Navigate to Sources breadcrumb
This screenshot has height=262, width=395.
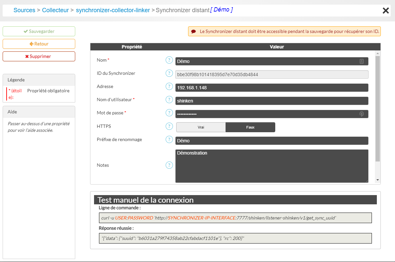pos(24,10)
